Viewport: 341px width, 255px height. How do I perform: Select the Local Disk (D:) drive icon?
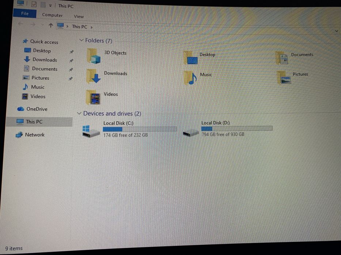pos(191,133)
